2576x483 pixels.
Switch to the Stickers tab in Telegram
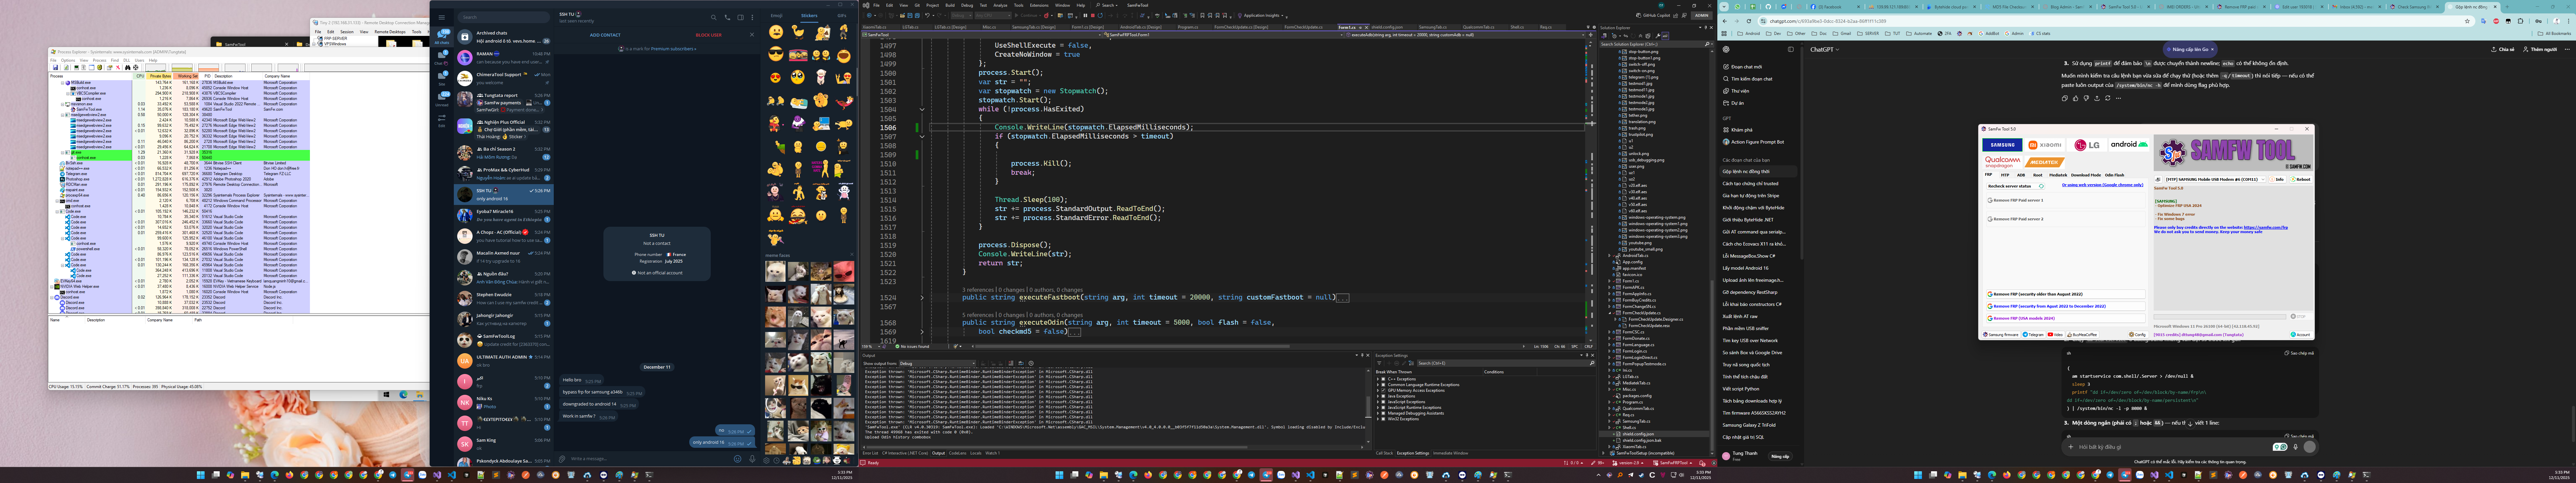[809, 16]
